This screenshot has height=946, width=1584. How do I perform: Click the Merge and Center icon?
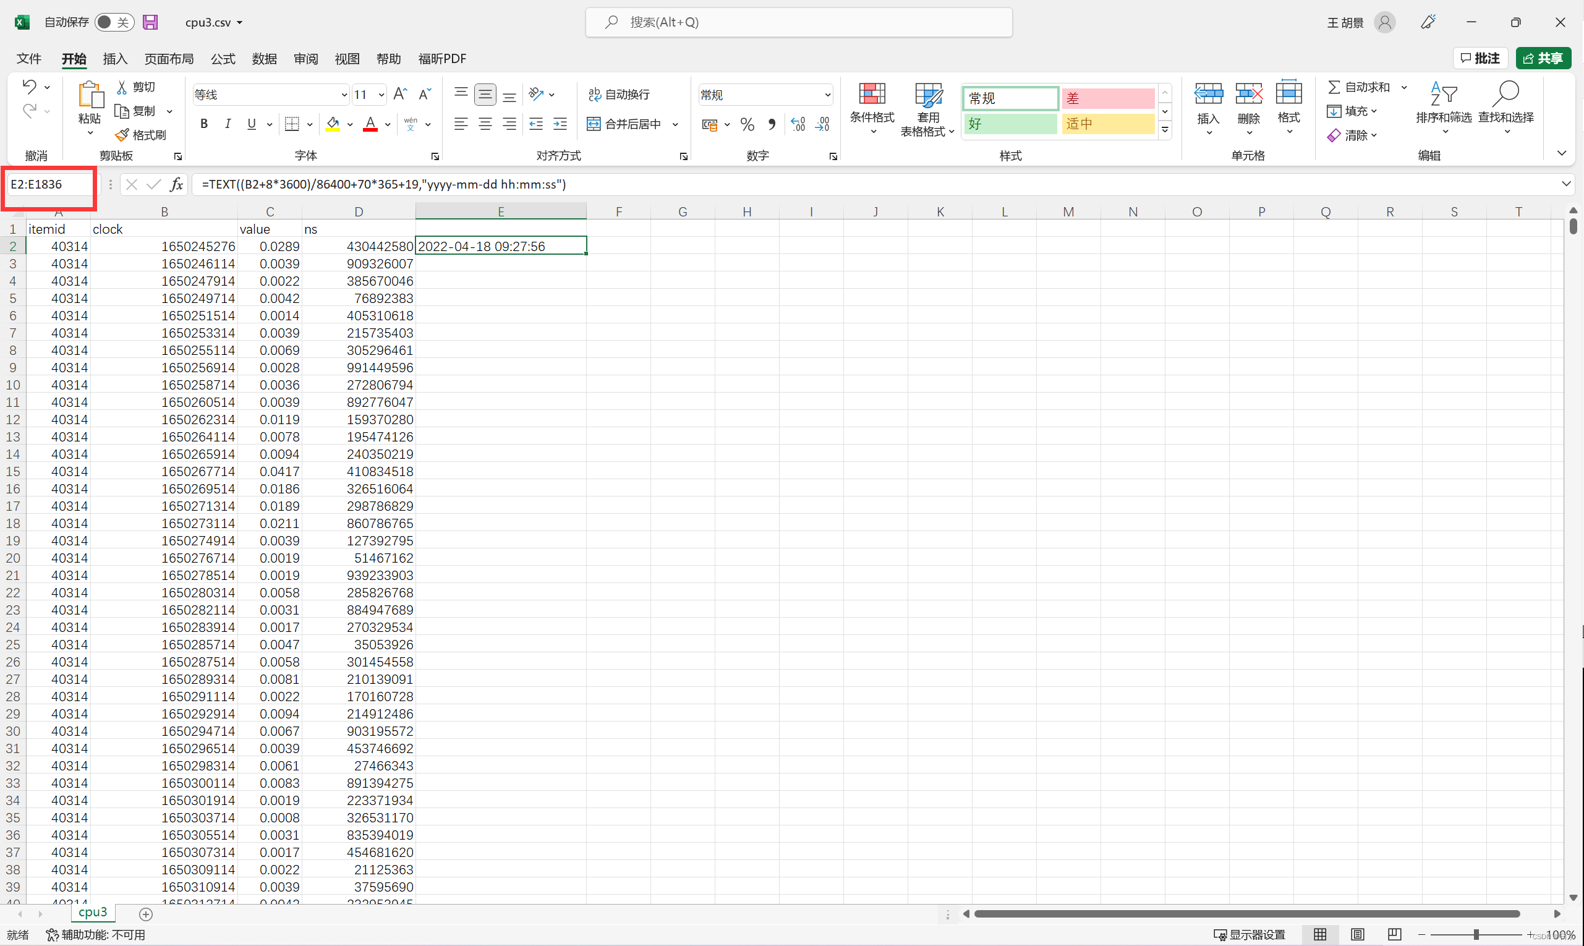point(594,124)
